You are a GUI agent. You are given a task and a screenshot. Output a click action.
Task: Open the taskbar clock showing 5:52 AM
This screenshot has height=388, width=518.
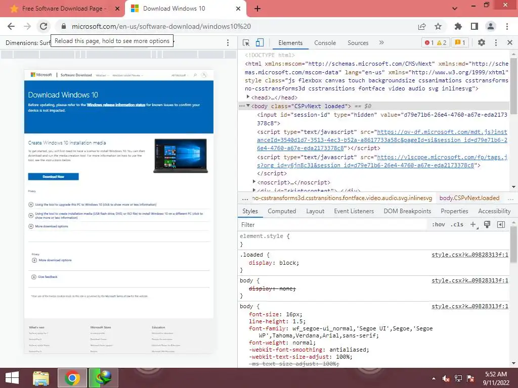pos(496,378)
